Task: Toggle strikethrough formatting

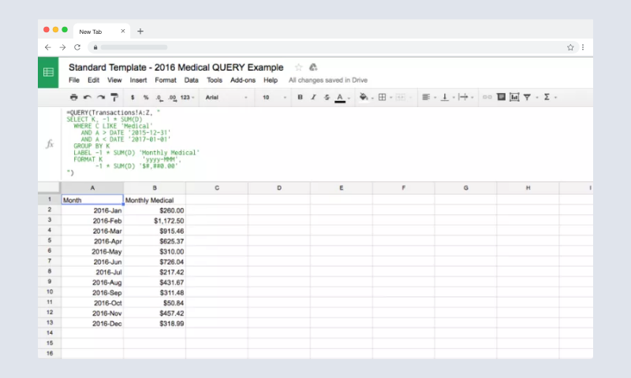Action: click(x=327, y=97)
